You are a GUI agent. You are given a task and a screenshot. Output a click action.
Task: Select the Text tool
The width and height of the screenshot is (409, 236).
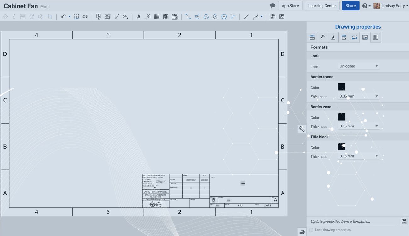coord(139,16)
